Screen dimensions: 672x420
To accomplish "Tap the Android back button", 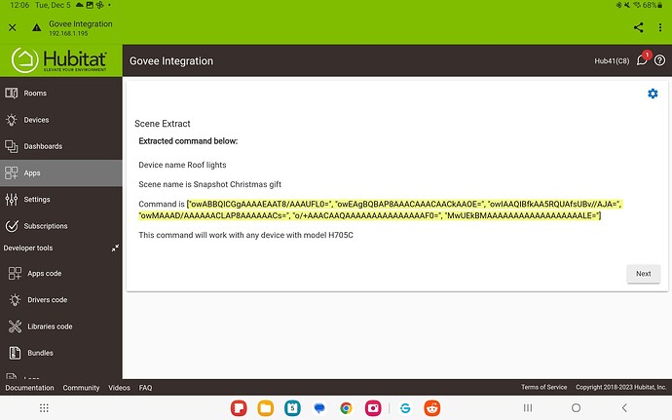I will [x=624, y=407].
